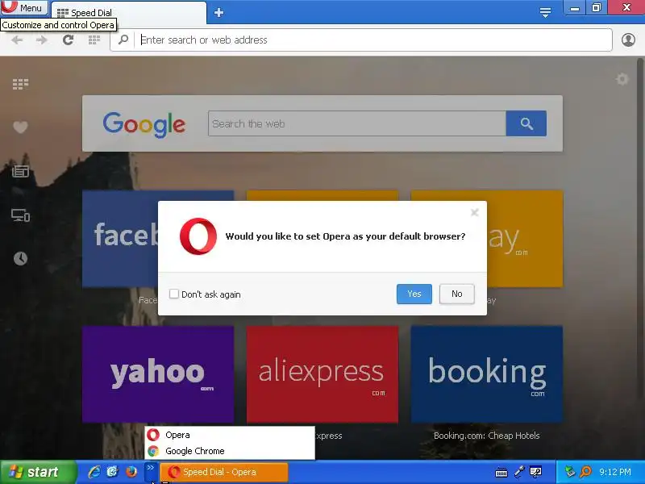Open the Facebook speed dial tile
Image resolution: width=645 pixels, height=484 pixels.
(x=120, y=239)
